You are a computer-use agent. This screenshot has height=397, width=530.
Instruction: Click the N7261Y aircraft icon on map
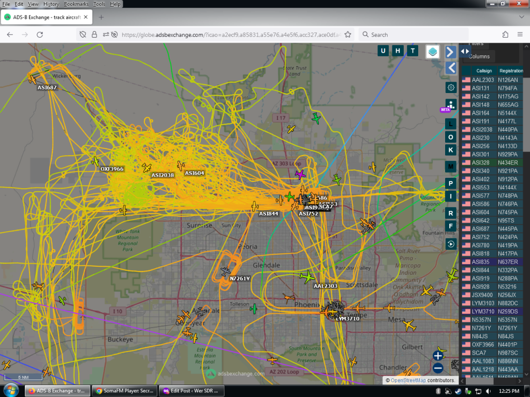pyautogui.click(x=226, y=271)
